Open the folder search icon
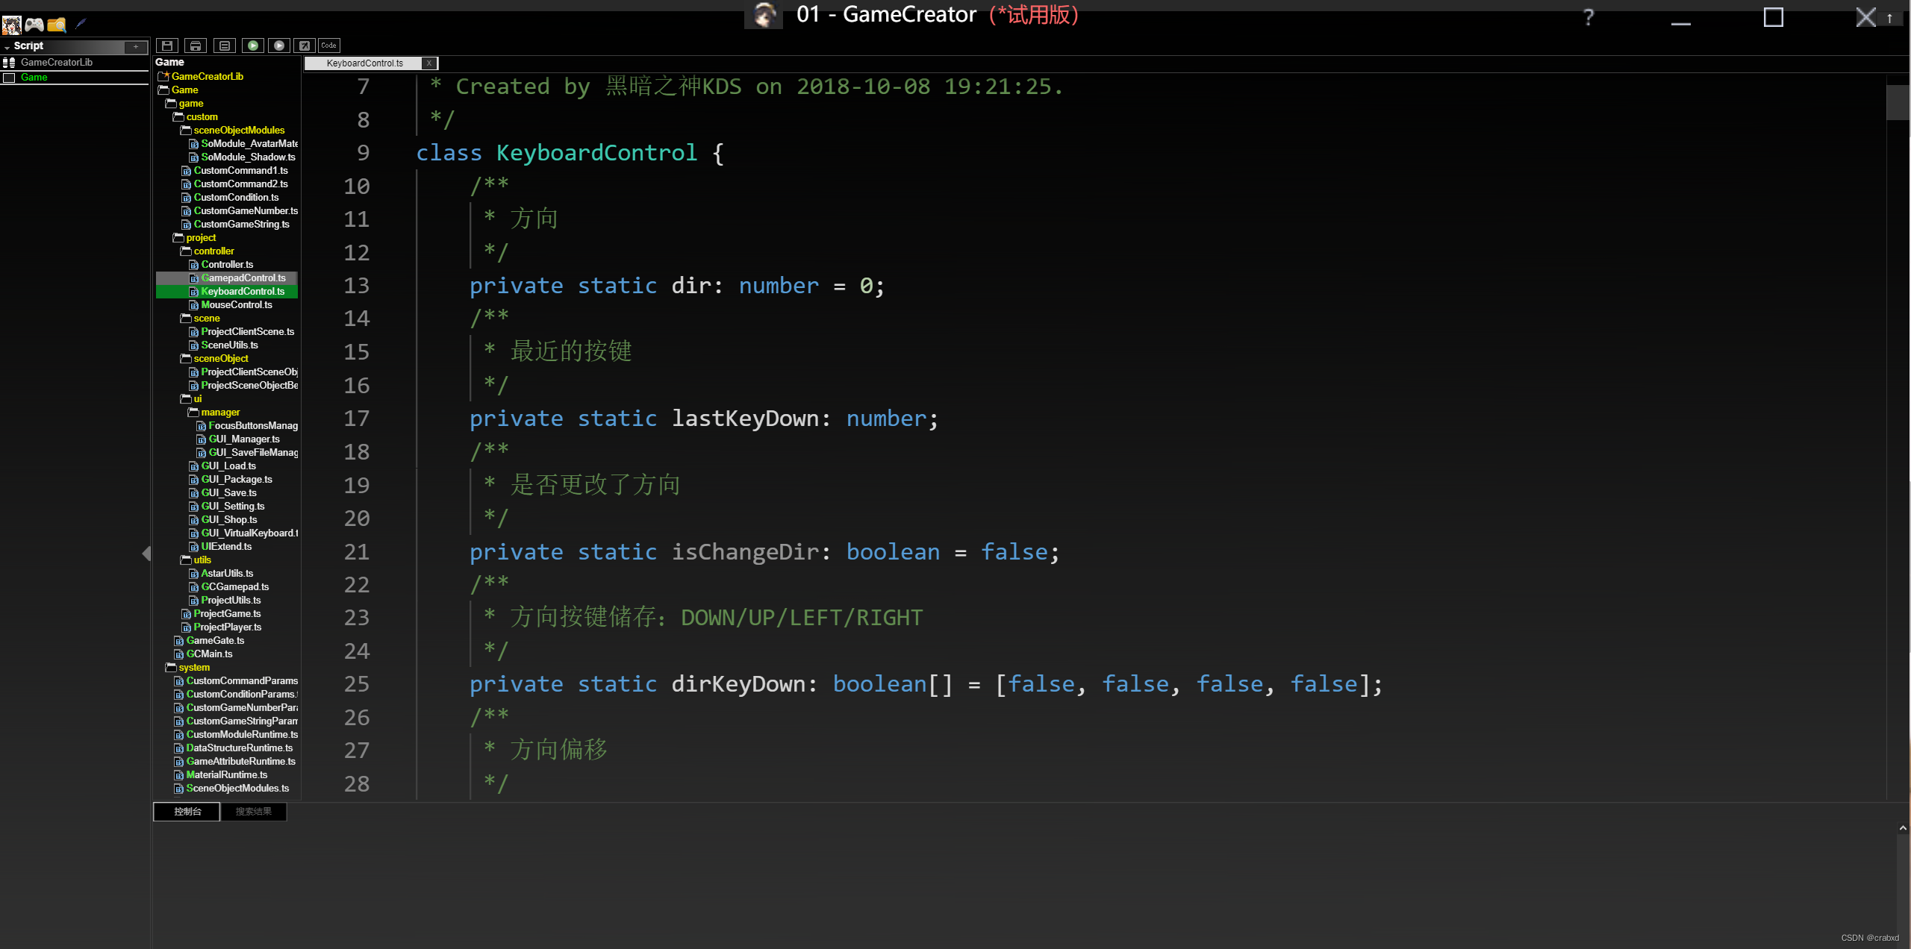This screenshot has width=1911, height=949. pyautogui.click(x=57, y=25)
